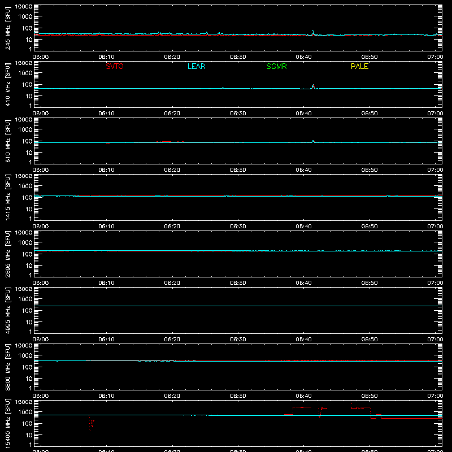Viewport: 452px width, 452px height.
Task: Click the red SVTO legend label
Action: click(115, 66)
